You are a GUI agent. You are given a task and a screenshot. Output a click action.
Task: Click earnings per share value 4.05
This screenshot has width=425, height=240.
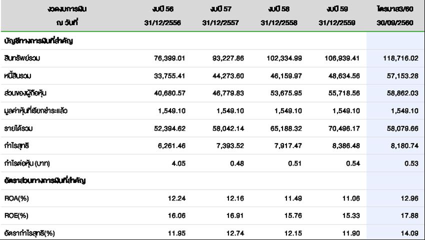[178, 163]
